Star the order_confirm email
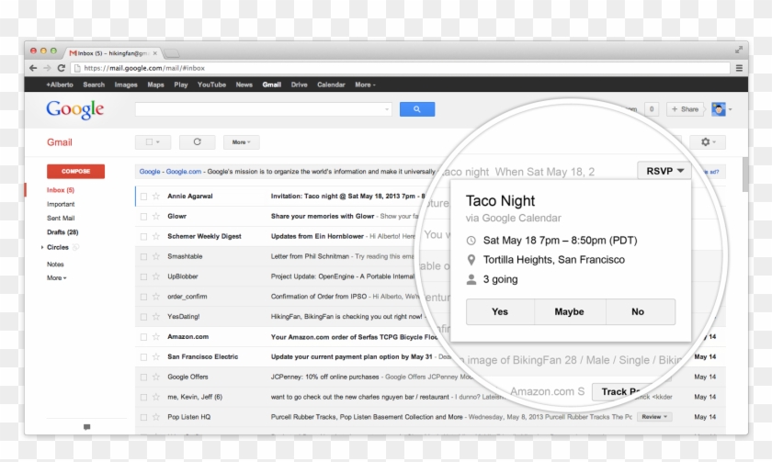772x462 pixels. pyautogui.click(x=156, y=297)
